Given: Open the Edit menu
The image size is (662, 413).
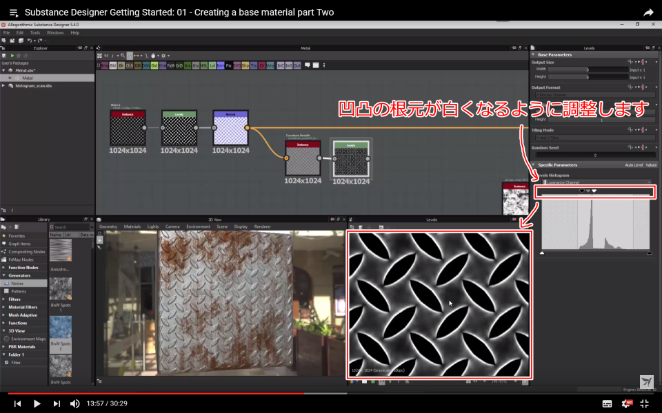Looking at the screenshot, I should point(20,32).
